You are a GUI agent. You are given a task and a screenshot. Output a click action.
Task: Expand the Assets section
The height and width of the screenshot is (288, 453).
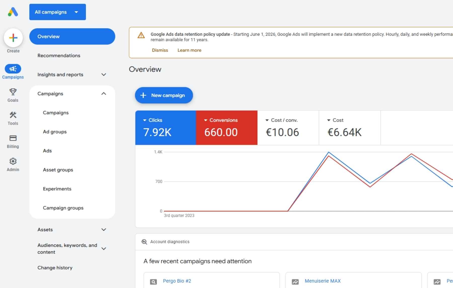pos(104,230)
